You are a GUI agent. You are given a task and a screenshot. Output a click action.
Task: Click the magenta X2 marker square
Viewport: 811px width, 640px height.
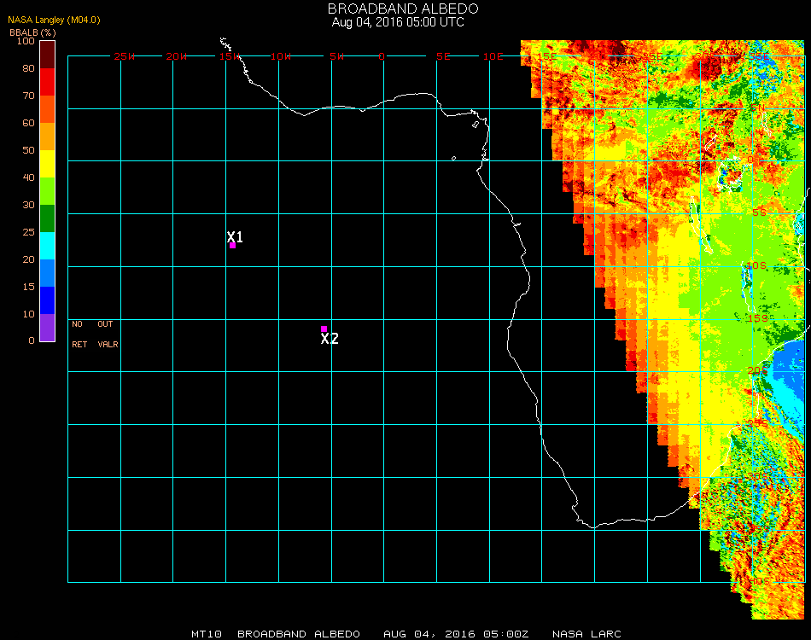click(324, 329)
